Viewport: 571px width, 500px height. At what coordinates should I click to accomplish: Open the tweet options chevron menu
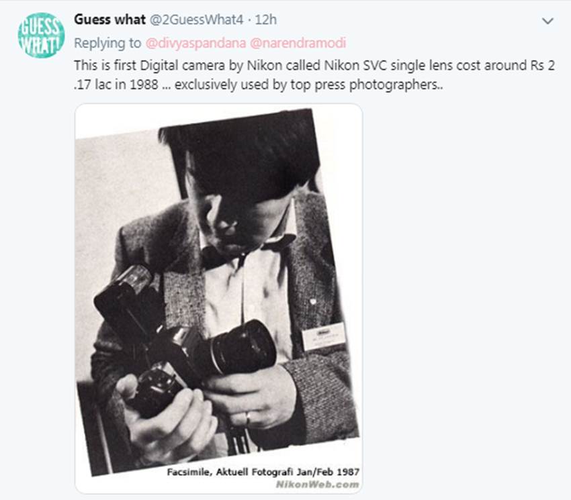coord(547,21)
